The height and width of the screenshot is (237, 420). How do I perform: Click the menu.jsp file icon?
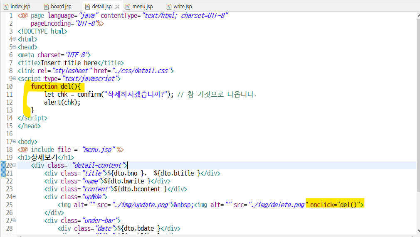[x=128, y=7]
